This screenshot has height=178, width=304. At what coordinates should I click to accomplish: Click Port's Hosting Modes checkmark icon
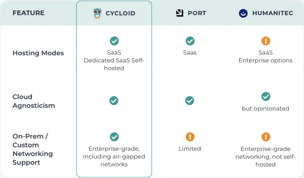coord(190,41)
